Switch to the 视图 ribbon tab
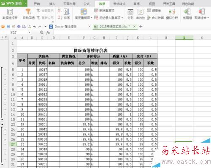Viewport: 211px width, 168px height. click(x=152, y=4)
